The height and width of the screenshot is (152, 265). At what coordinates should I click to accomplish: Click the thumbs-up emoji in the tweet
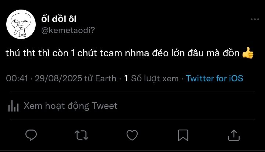(x=248, y=53)
